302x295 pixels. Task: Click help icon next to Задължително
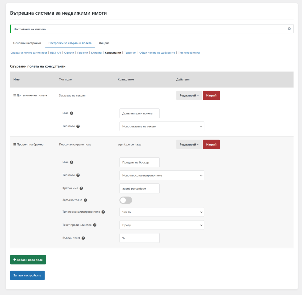(85, 200)
